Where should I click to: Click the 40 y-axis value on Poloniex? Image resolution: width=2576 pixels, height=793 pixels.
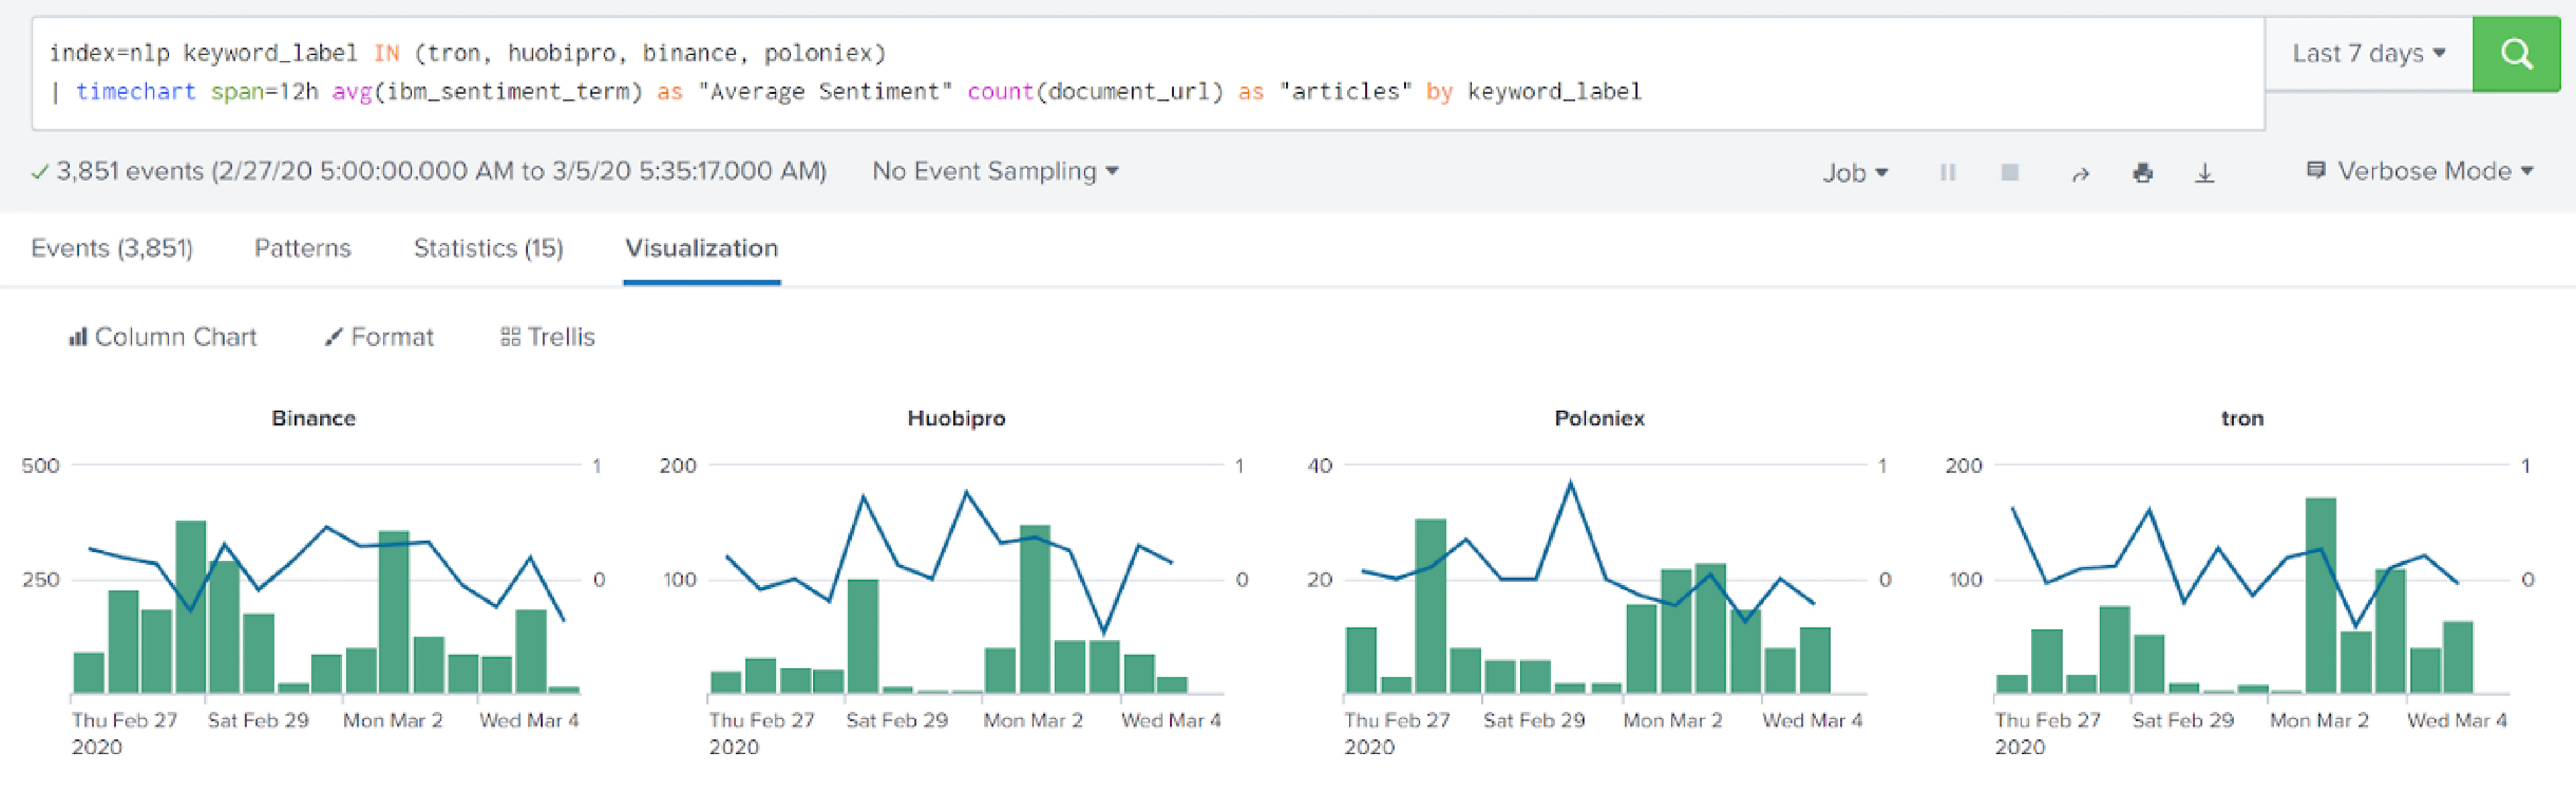click(x=1319, y=466)
